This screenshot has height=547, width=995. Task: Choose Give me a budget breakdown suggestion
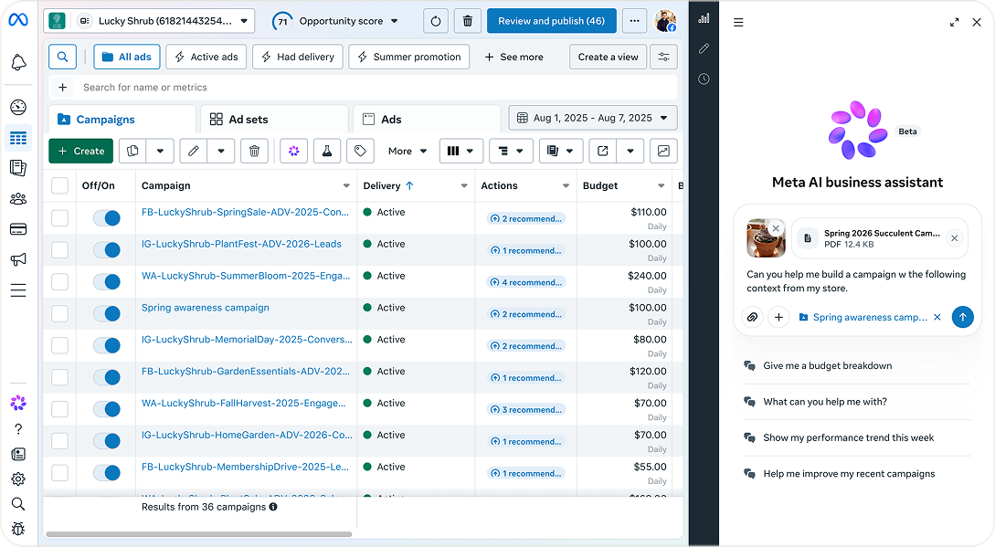(x=828, y=365)
